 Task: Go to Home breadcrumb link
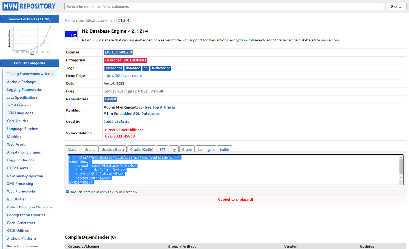click(x=70, y=20)
